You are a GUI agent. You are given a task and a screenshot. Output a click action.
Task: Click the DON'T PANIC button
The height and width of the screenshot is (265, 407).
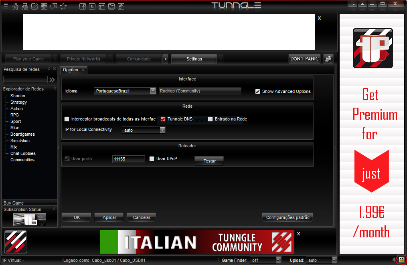click(x=304, y=59)
